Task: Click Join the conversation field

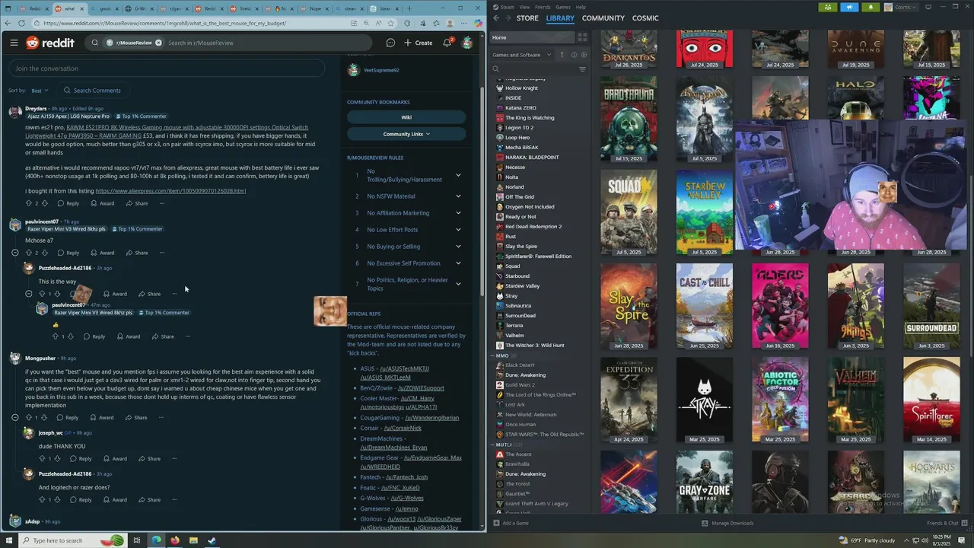Action: [x=167, y=68]
